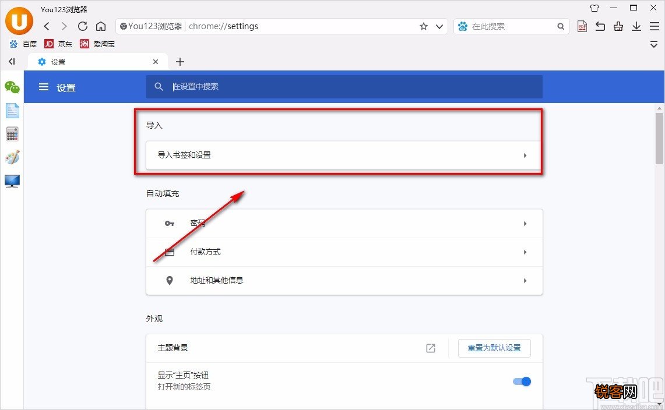Open the notepad tool in the sidebar
This screenshot has height=410, width=665.
click(x=12, y=110)
